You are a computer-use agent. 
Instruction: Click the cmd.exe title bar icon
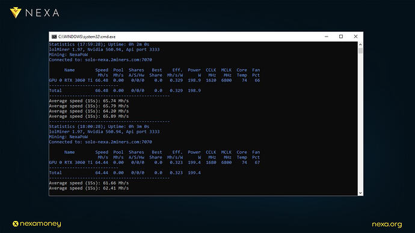point(54,37)
